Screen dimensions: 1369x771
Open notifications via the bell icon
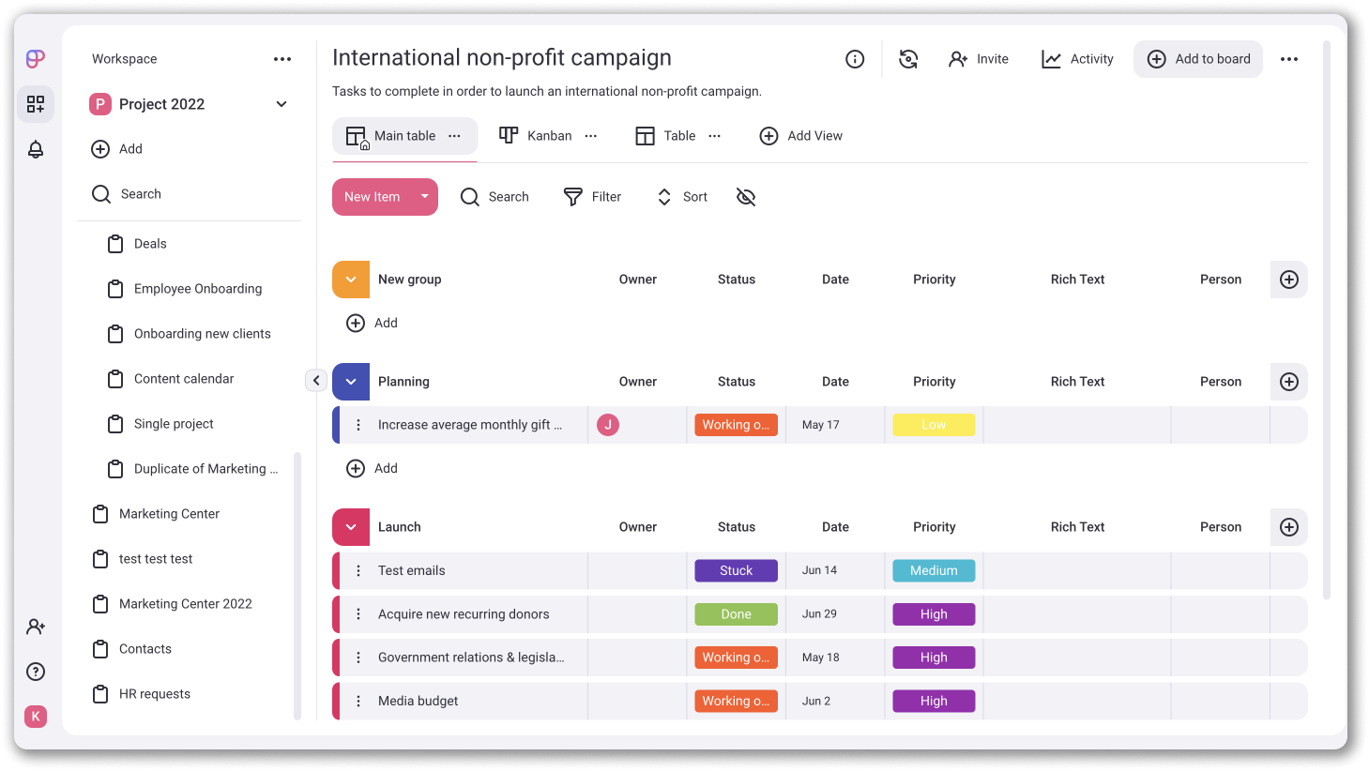point(36,148)
